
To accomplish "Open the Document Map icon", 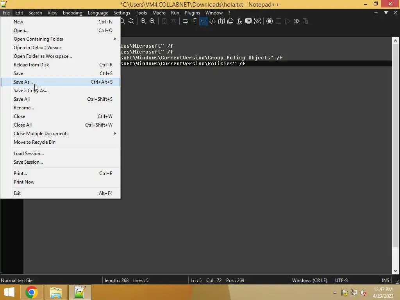I will point(221,21).
